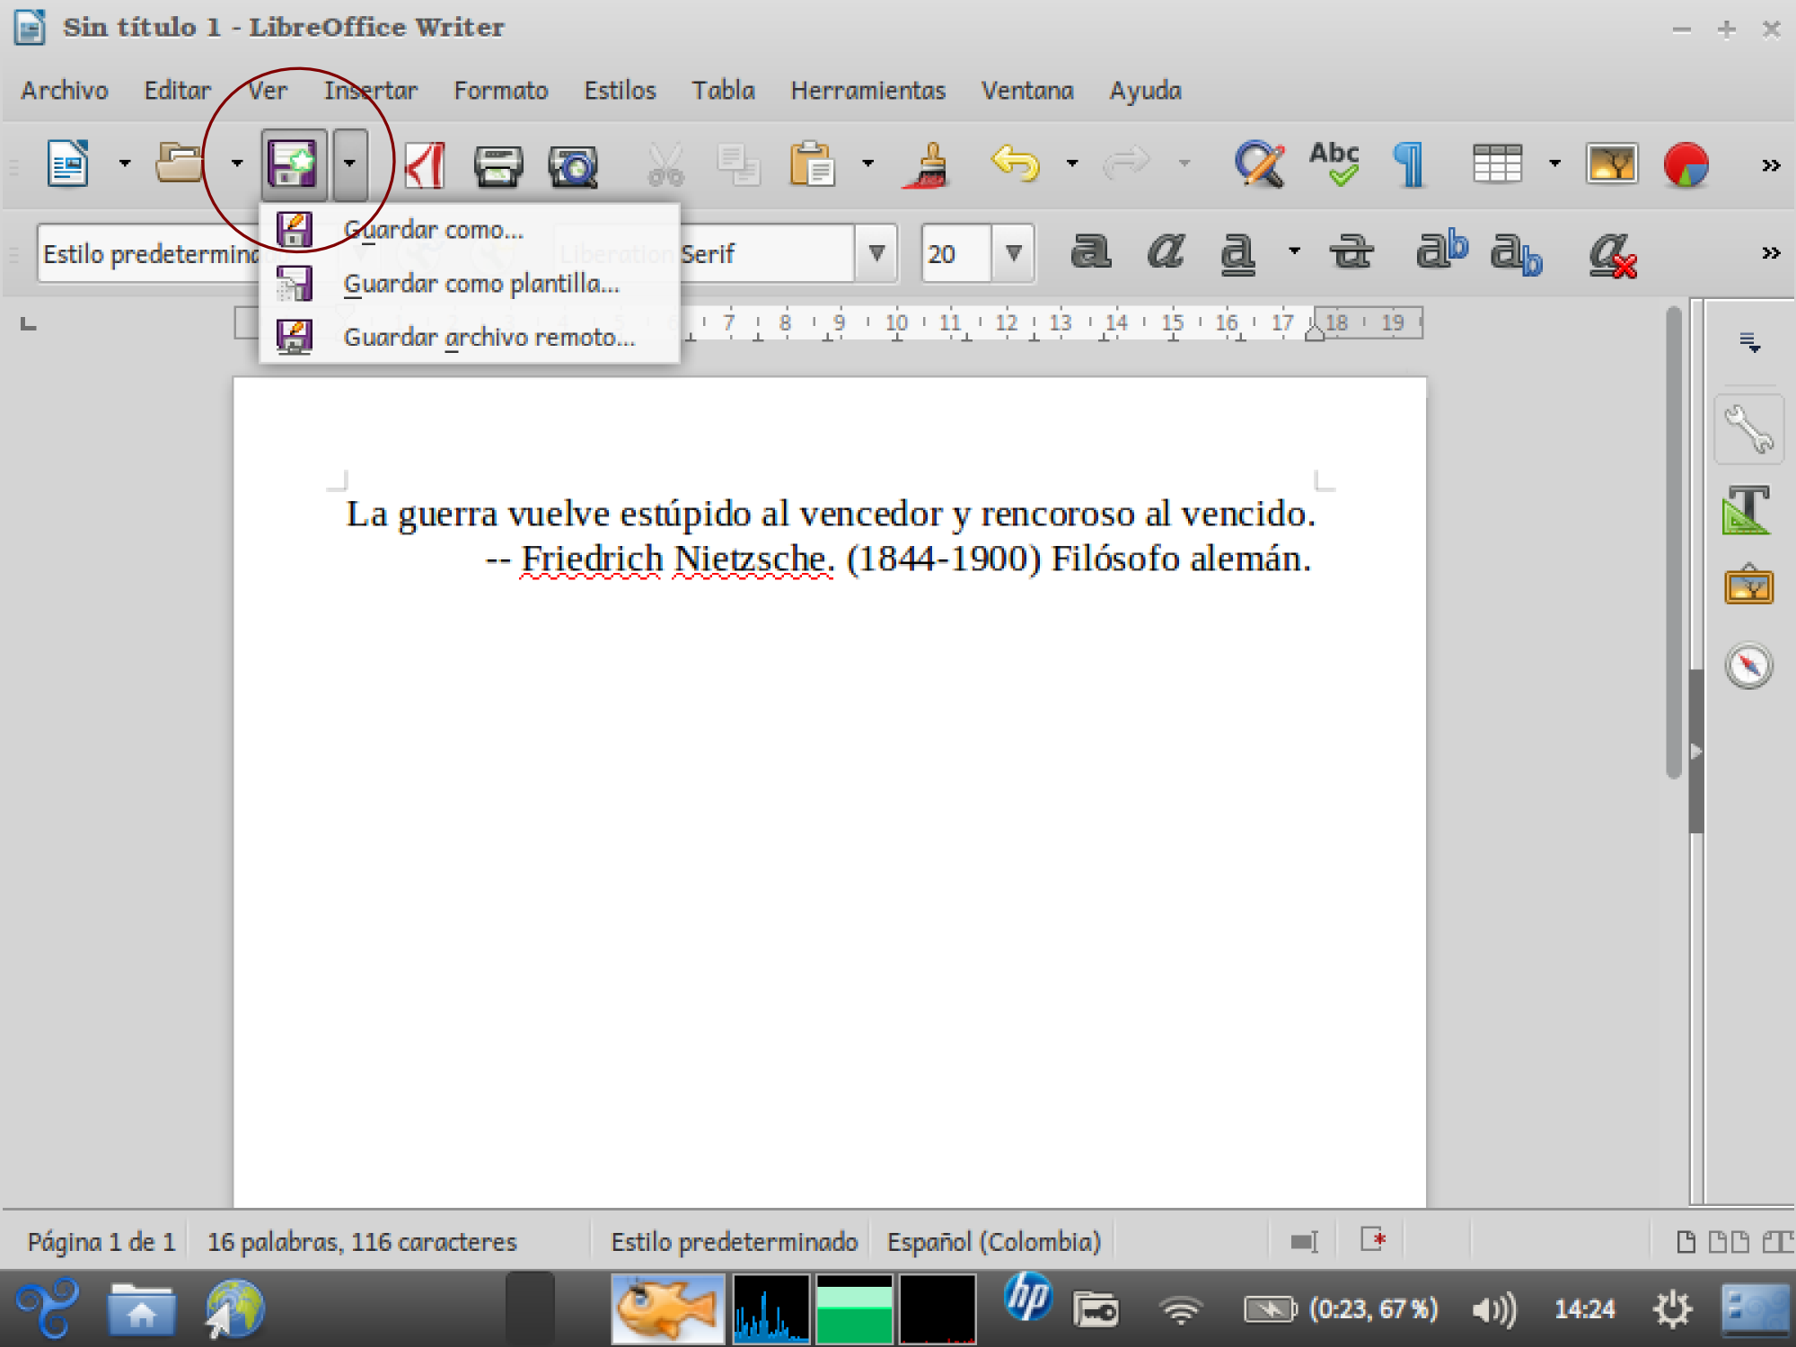Open sidebar Navigator compass panel
Viewport: 1796px width, 1347px height.
(x=1748, y=665)
